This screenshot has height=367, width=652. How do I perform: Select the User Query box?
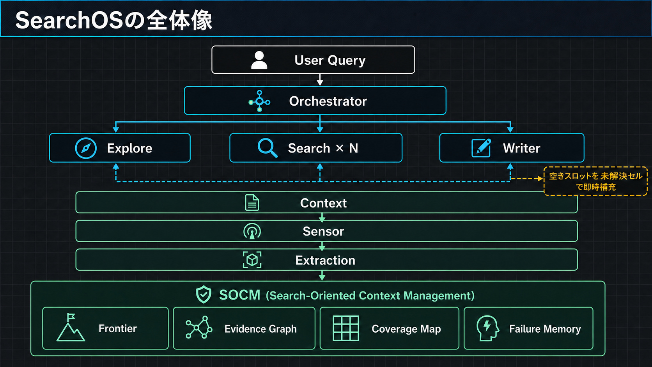313,60
